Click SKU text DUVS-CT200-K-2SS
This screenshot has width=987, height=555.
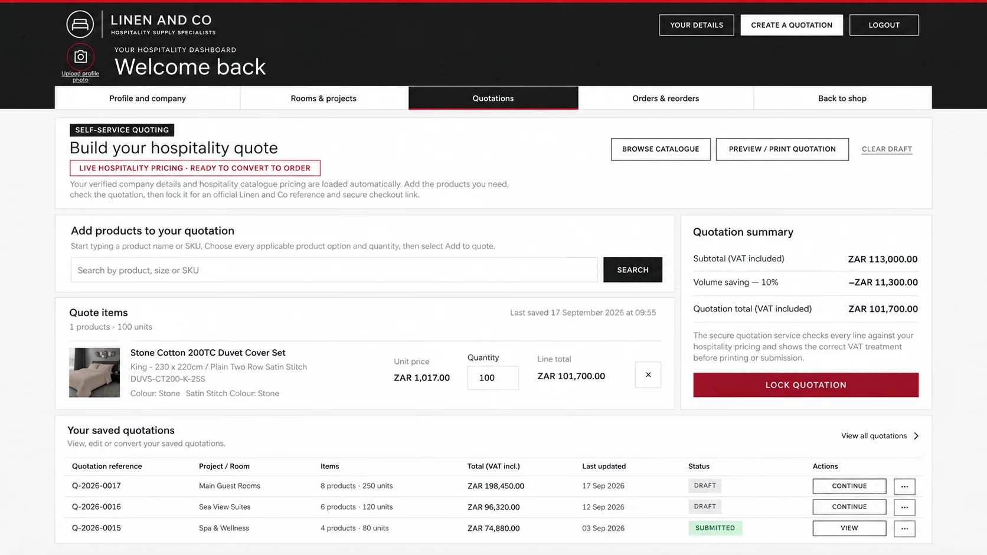coord(168,379)
